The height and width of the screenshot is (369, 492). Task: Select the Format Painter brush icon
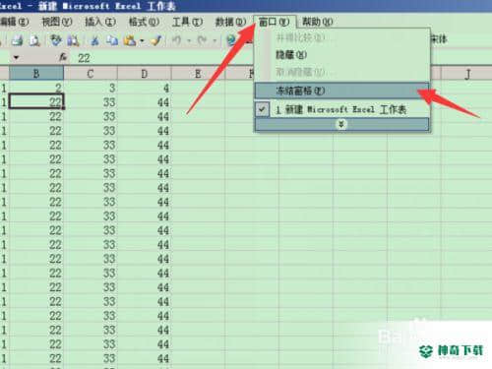tap(156, 40)
